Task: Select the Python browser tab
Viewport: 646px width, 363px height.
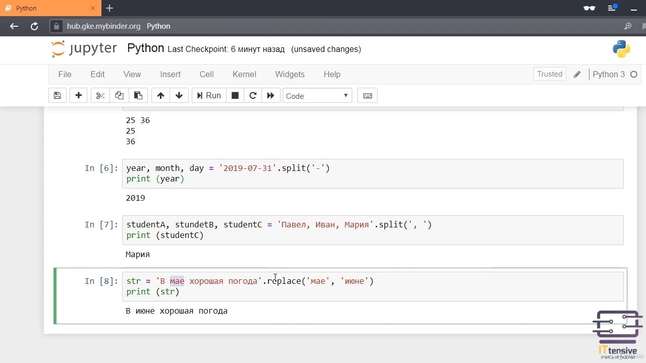Action: click(50, 8)
